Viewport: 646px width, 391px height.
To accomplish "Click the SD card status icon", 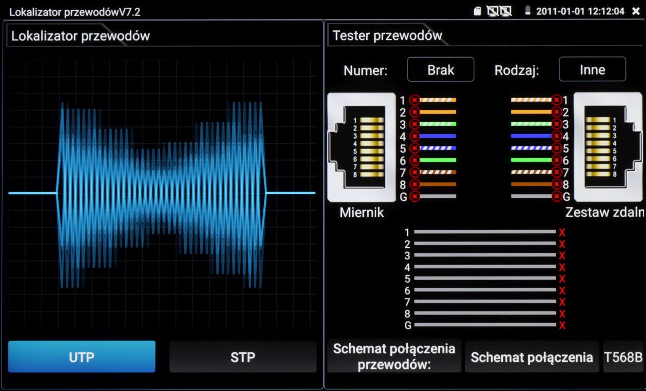I will tap(477, 11).
